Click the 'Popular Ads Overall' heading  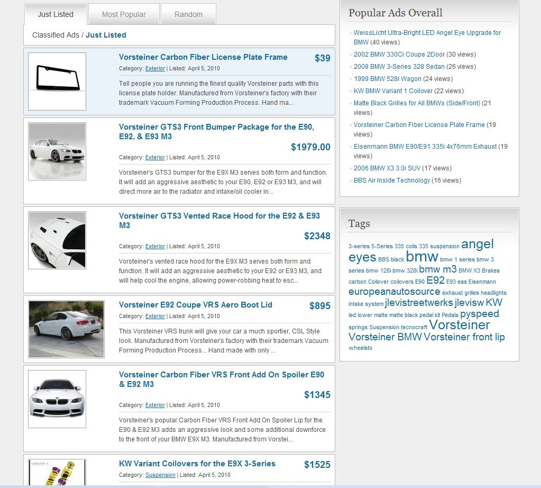[x=396, y=13]
